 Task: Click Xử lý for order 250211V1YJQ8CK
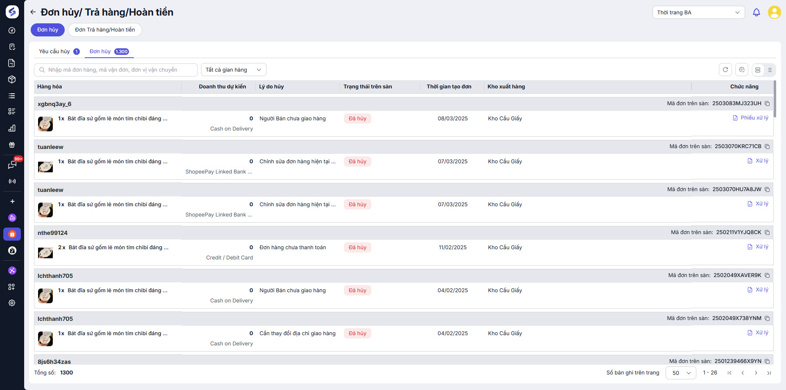[x=758, y=247]
